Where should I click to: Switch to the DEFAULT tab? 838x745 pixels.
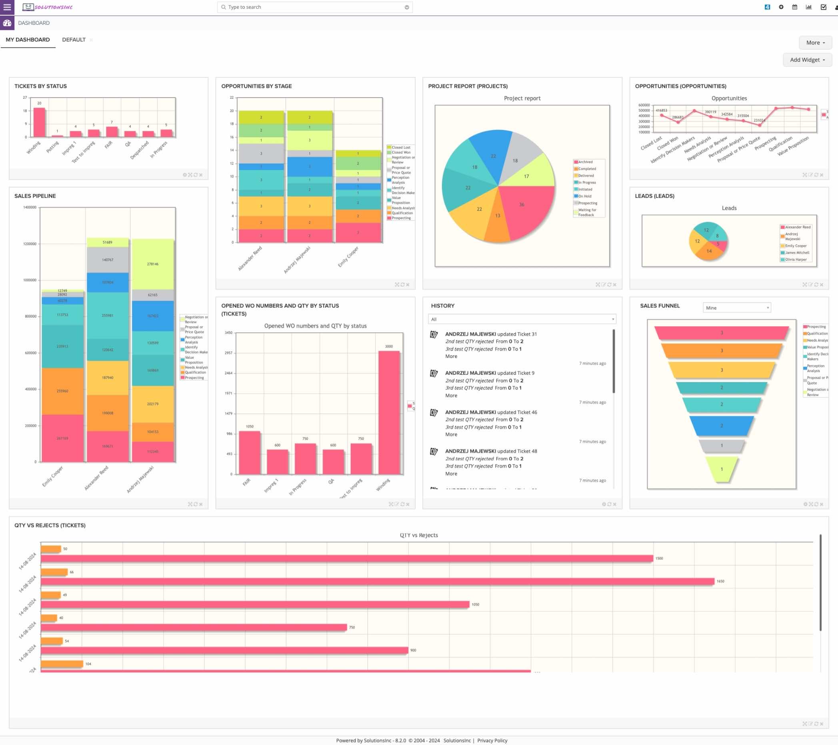[x=73, y=39]
